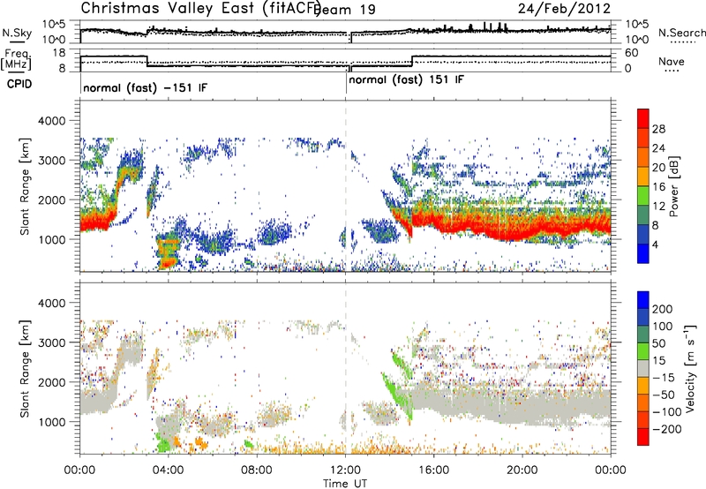Click the date '24/Feb/2012'
706x489 pixels.
tap(564, 9)
